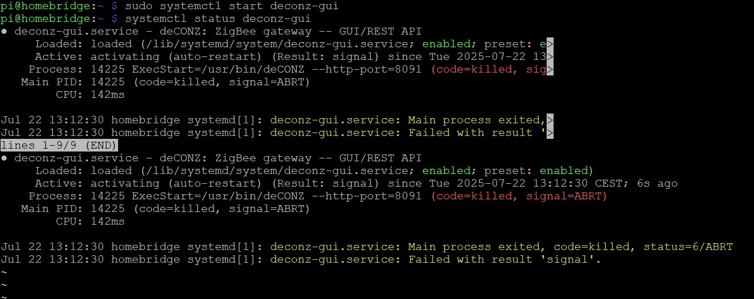Click the service file path in the lower Loaded line
The image size is (754, 299).
coord(255,171)
